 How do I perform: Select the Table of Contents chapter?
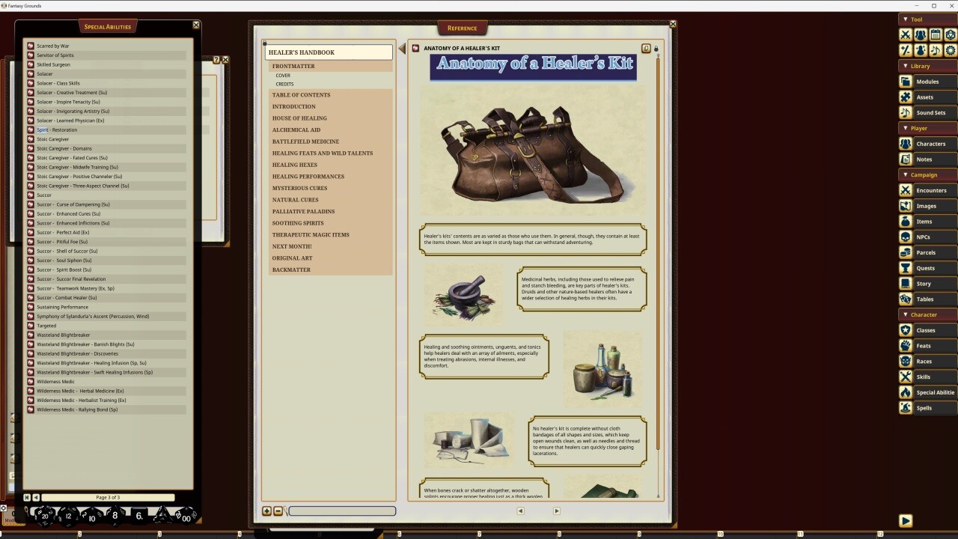pyautogui.click(x=301, y=94)
